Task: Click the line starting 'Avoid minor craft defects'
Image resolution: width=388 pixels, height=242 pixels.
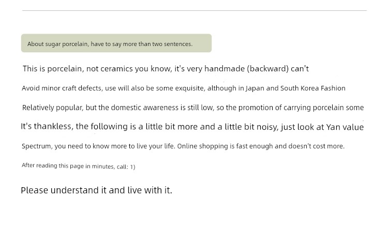Action: 183,88
